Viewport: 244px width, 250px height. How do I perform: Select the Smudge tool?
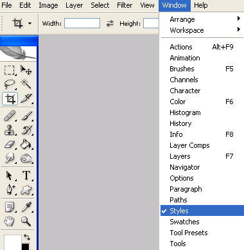[x=10, y=159]
